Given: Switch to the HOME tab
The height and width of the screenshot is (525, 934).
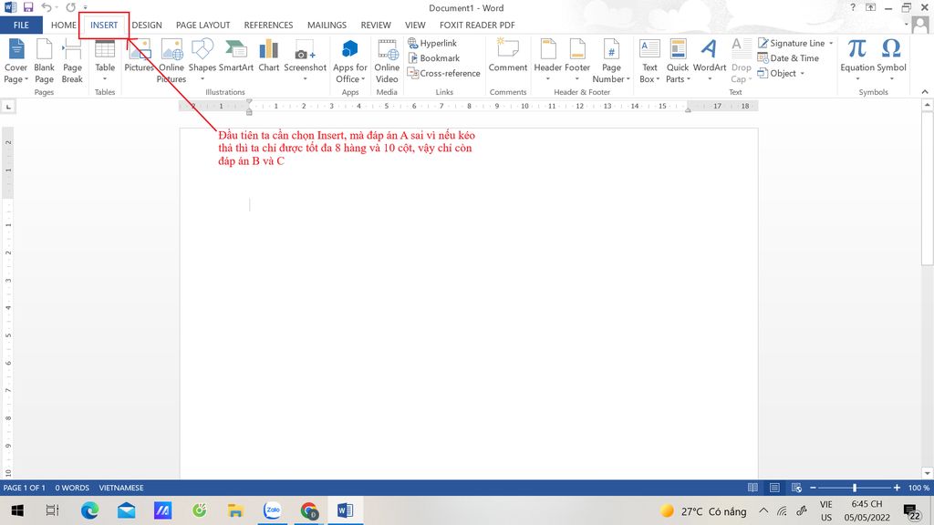Looking at the screenshot, I should coord(64,25).
